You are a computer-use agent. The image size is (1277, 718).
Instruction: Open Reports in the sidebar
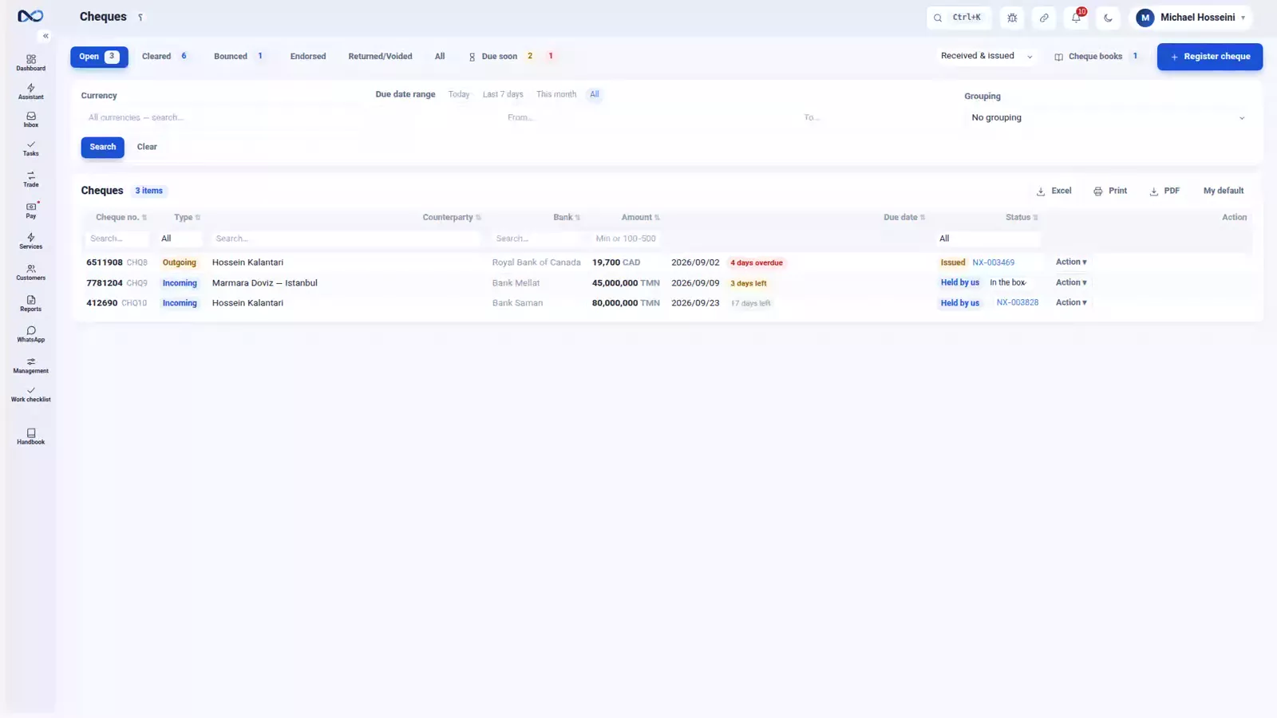point(30,303)
